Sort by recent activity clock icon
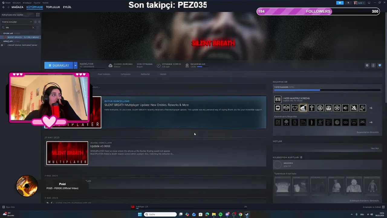 [35, 22]
